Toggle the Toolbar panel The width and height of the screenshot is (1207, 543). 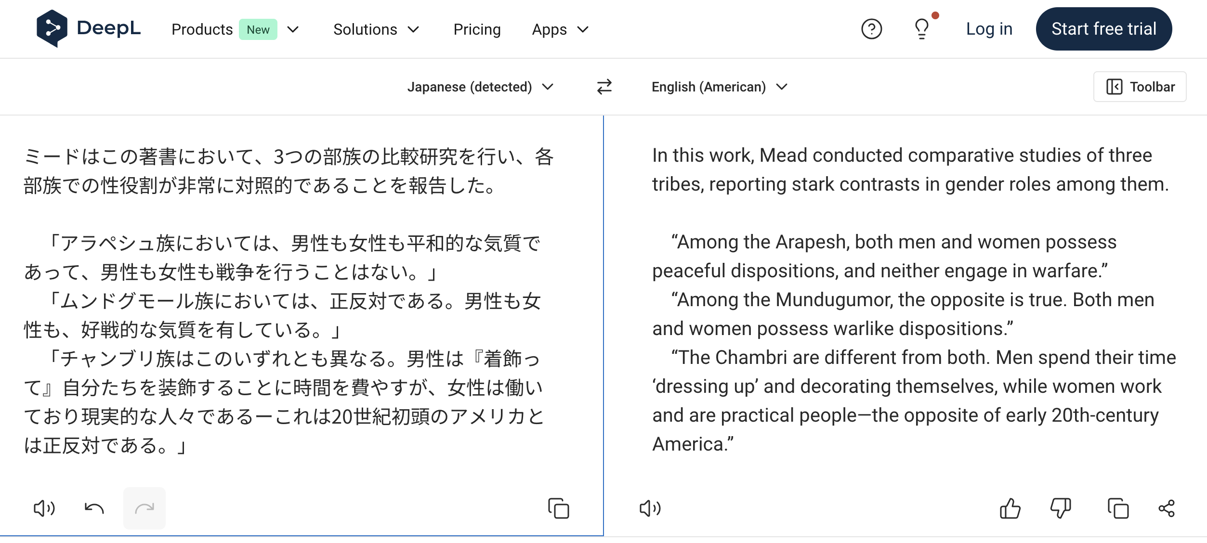1139,87
